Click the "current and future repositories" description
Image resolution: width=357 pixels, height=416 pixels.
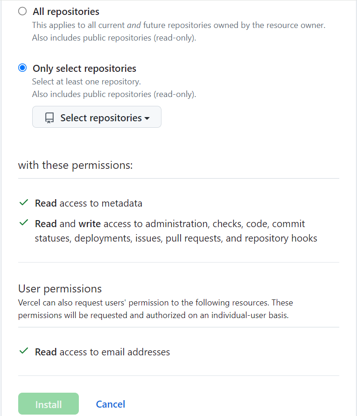[179, 25]
